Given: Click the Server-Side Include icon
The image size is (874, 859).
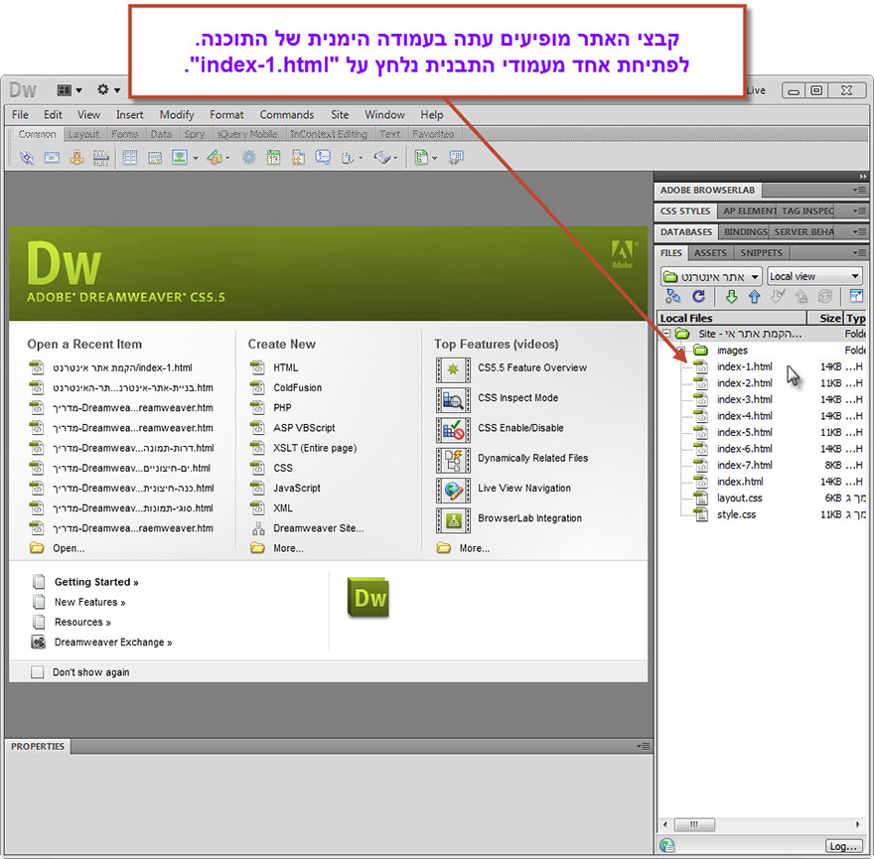Looking at the screenshot, I should [x=298, y=158].
